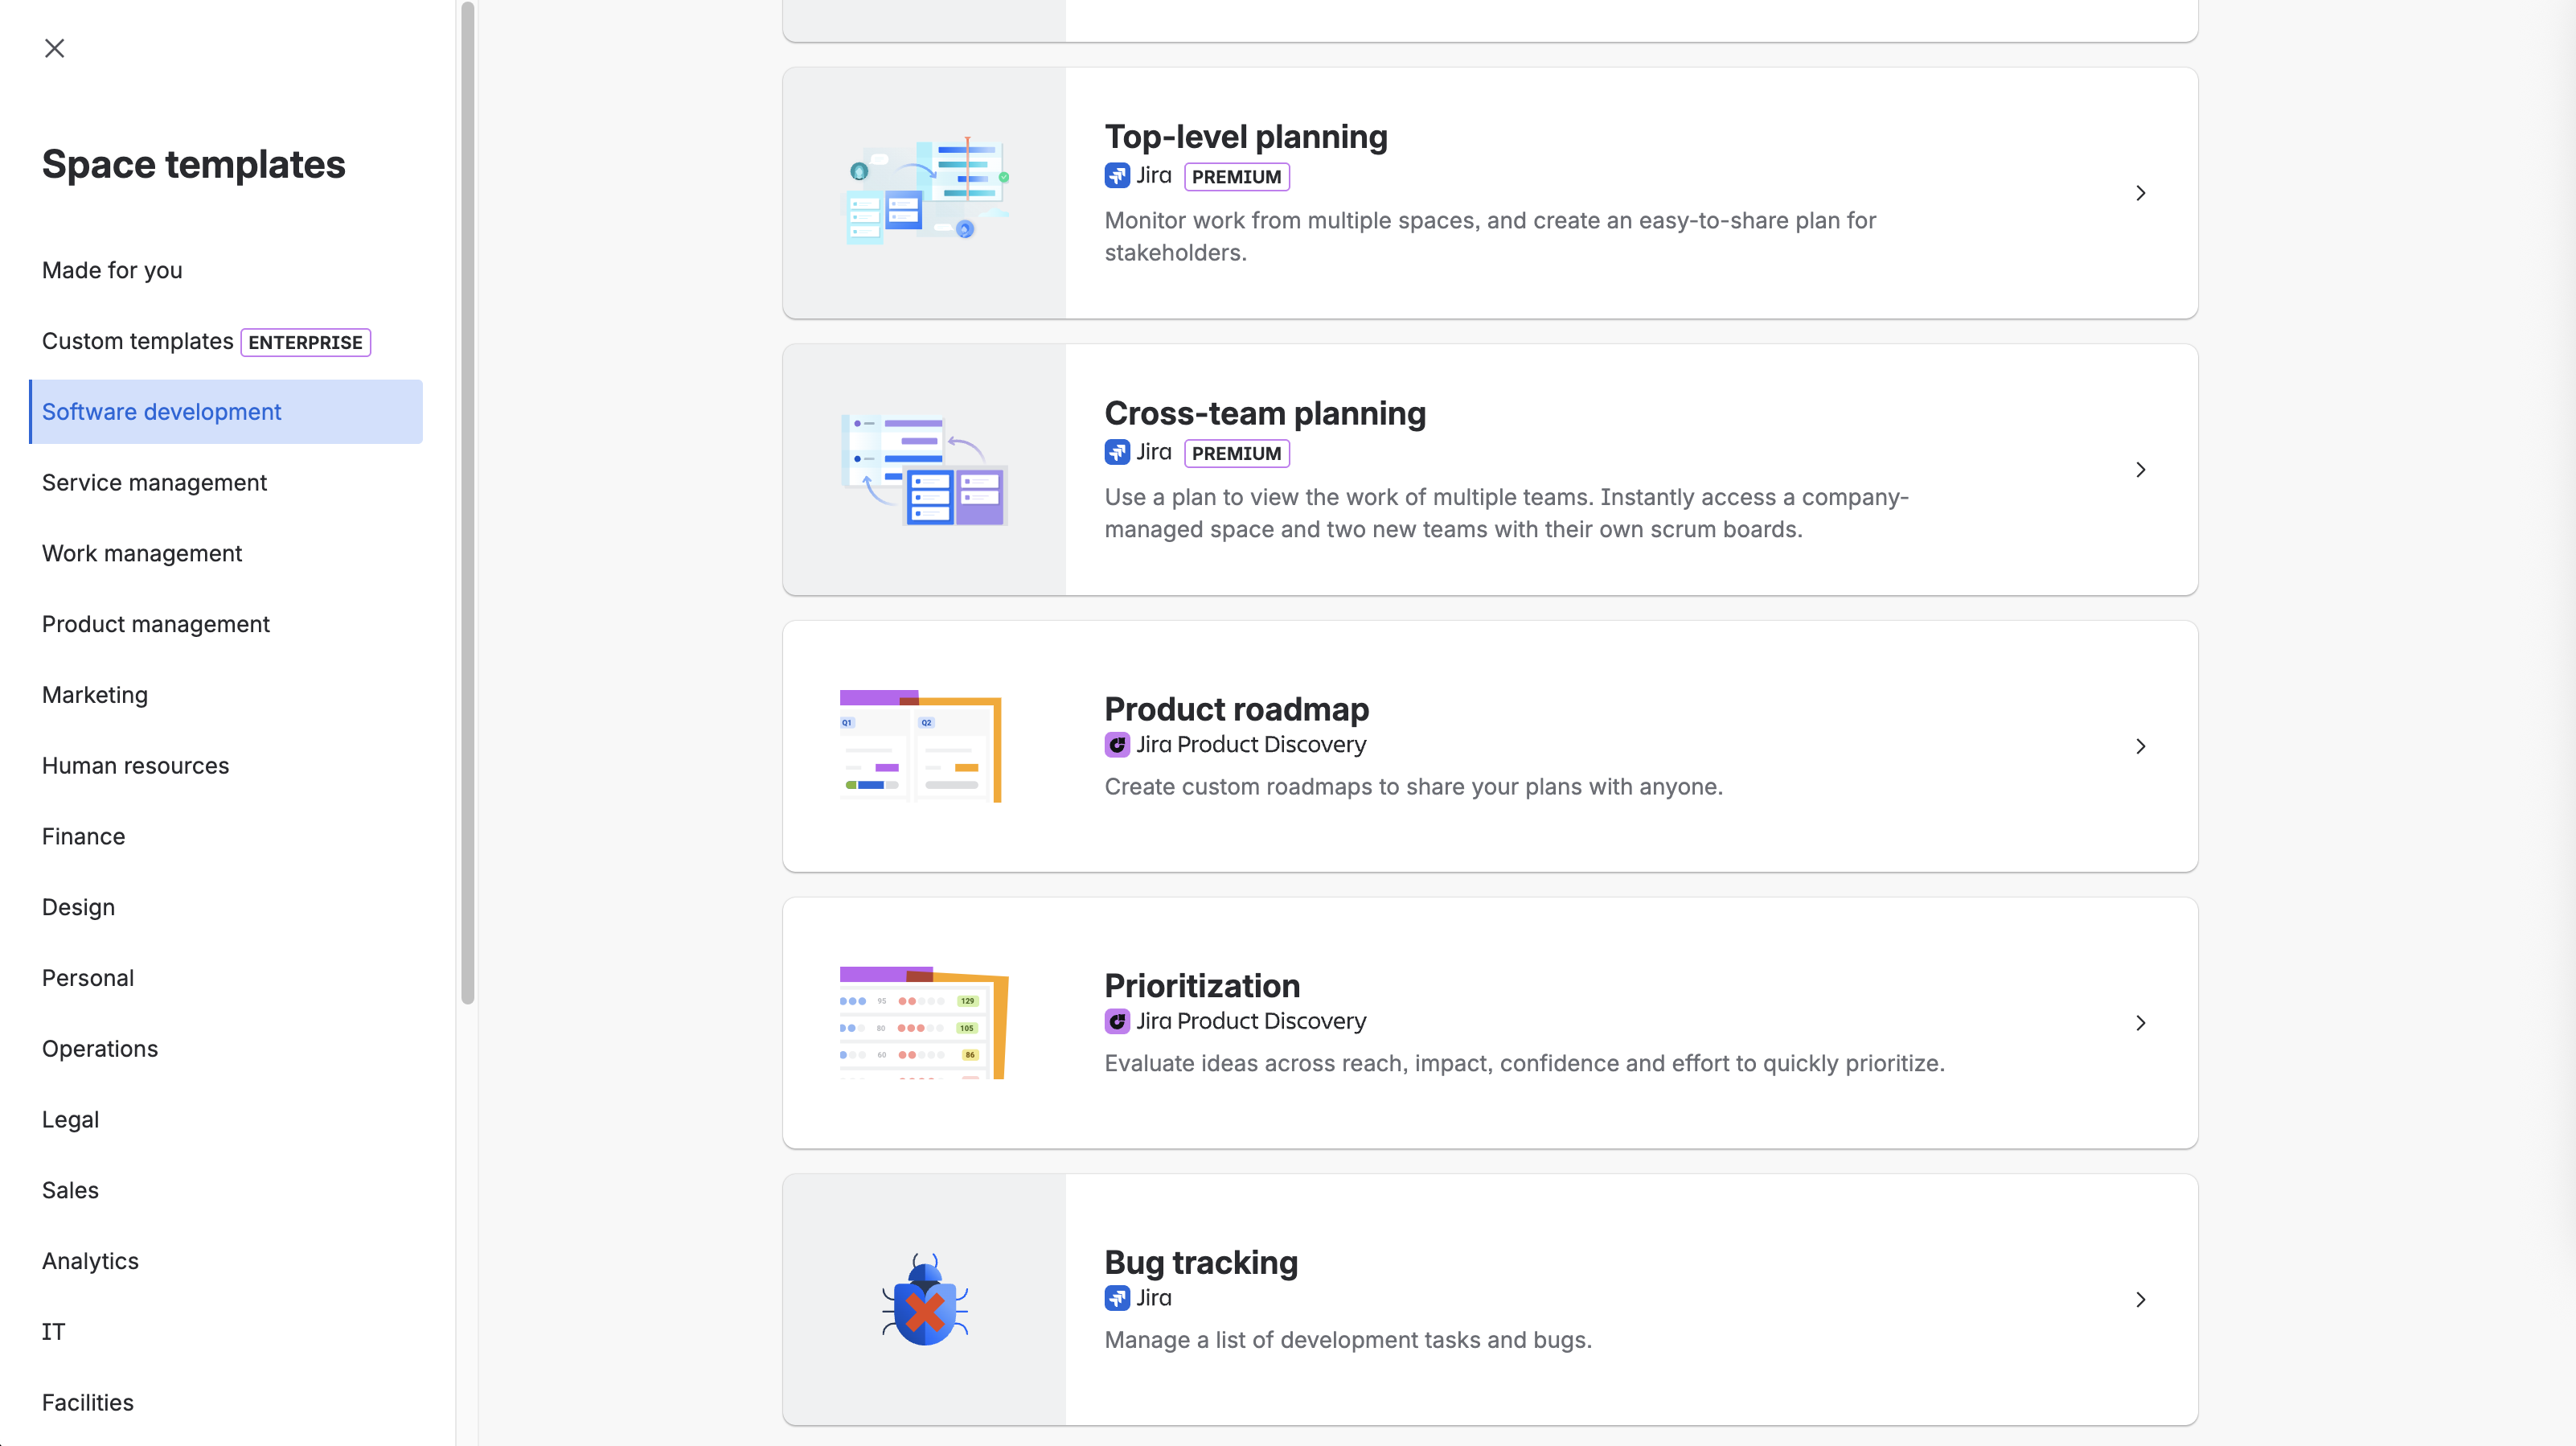
Task: Close the Space templates dialog
Action: [55, 48]
